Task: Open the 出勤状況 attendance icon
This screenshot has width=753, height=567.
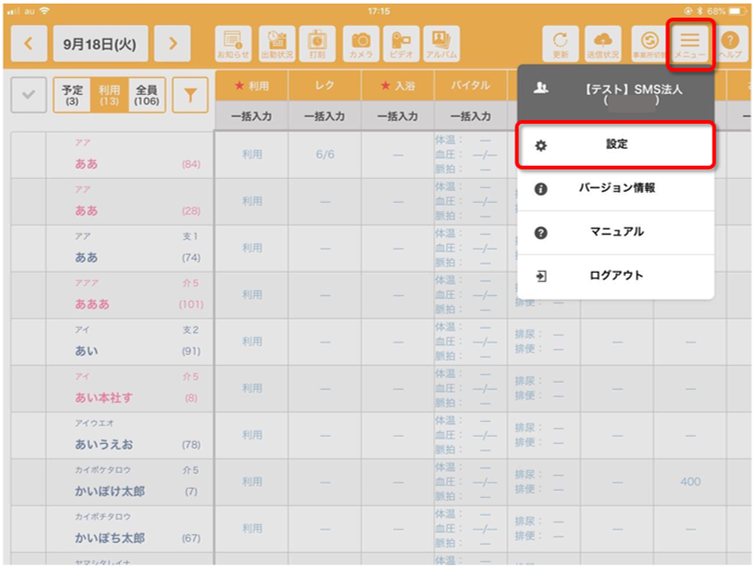Action: (277, 44)
